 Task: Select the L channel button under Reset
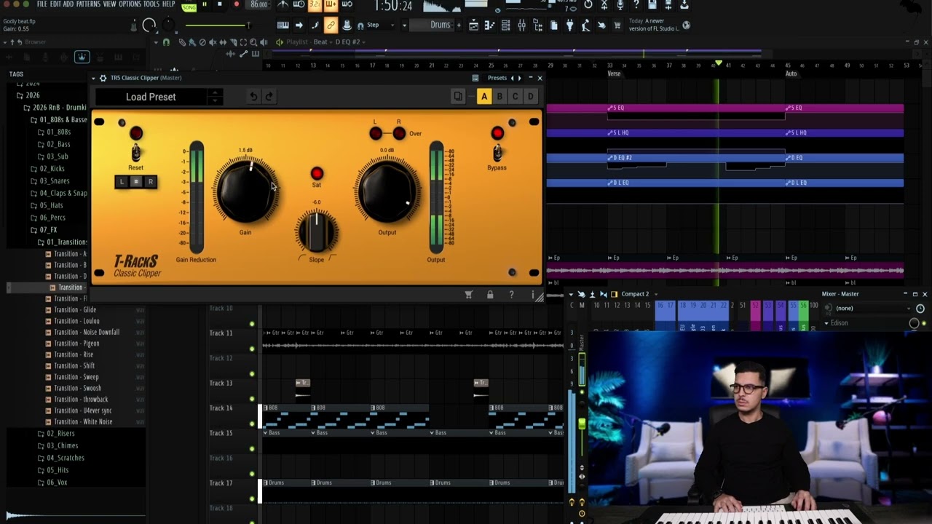[x=122, y=182]
